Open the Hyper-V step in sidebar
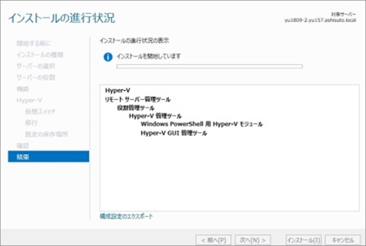This screenshot has width=366, height=246. [x=29, y=100]
